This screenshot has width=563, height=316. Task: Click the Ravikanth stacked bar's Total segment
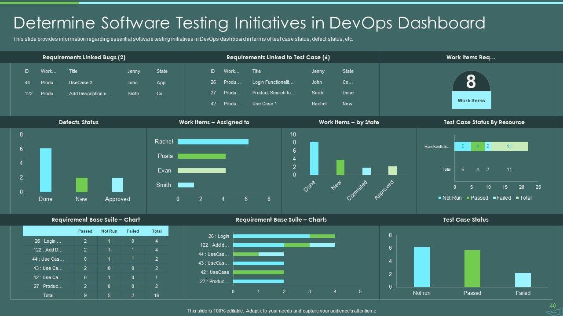click(x=509, y=147)
